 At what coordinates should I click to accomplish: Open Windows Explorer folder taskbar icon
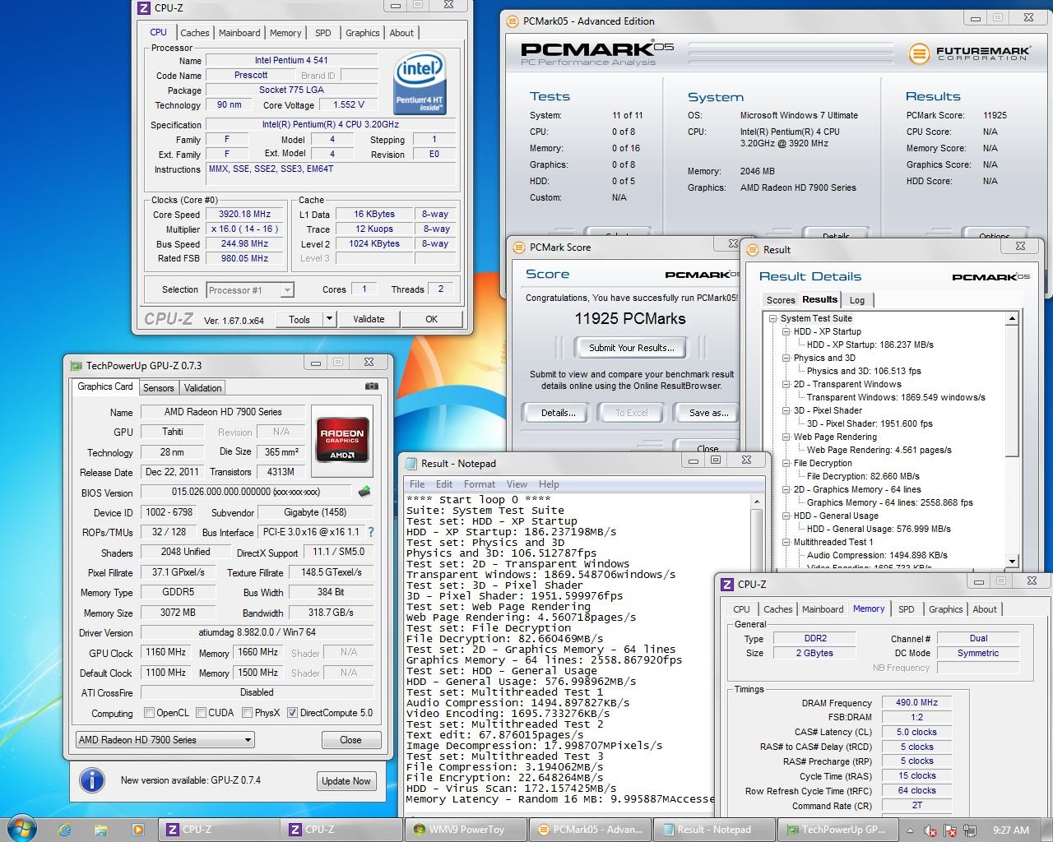[102, 830]
